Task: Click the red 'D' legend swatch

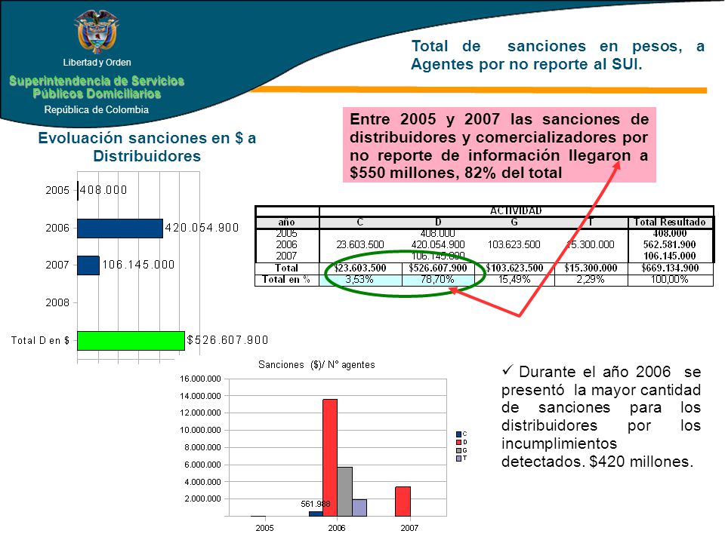Action: click(x=458, y=443)
